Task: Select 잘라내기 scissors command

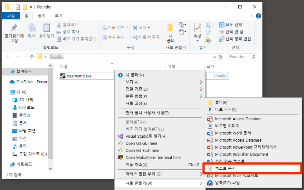Action: [67, 25]
